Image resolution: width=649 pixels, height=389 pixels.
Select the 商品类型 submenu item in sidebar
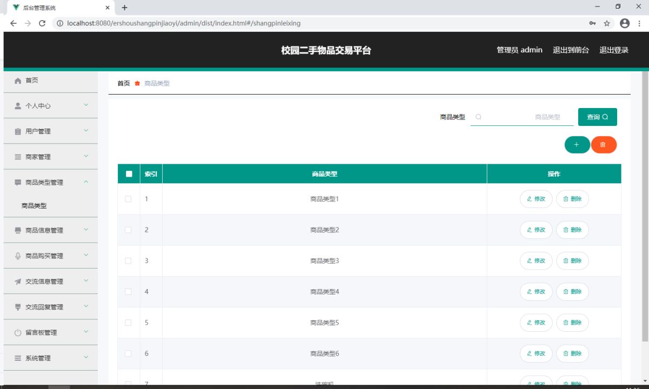51,206
